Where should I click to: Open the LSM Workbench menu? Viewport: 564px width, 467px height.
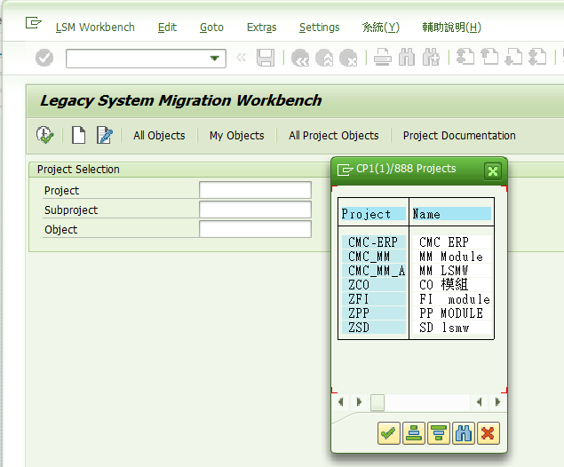point(95,28)
